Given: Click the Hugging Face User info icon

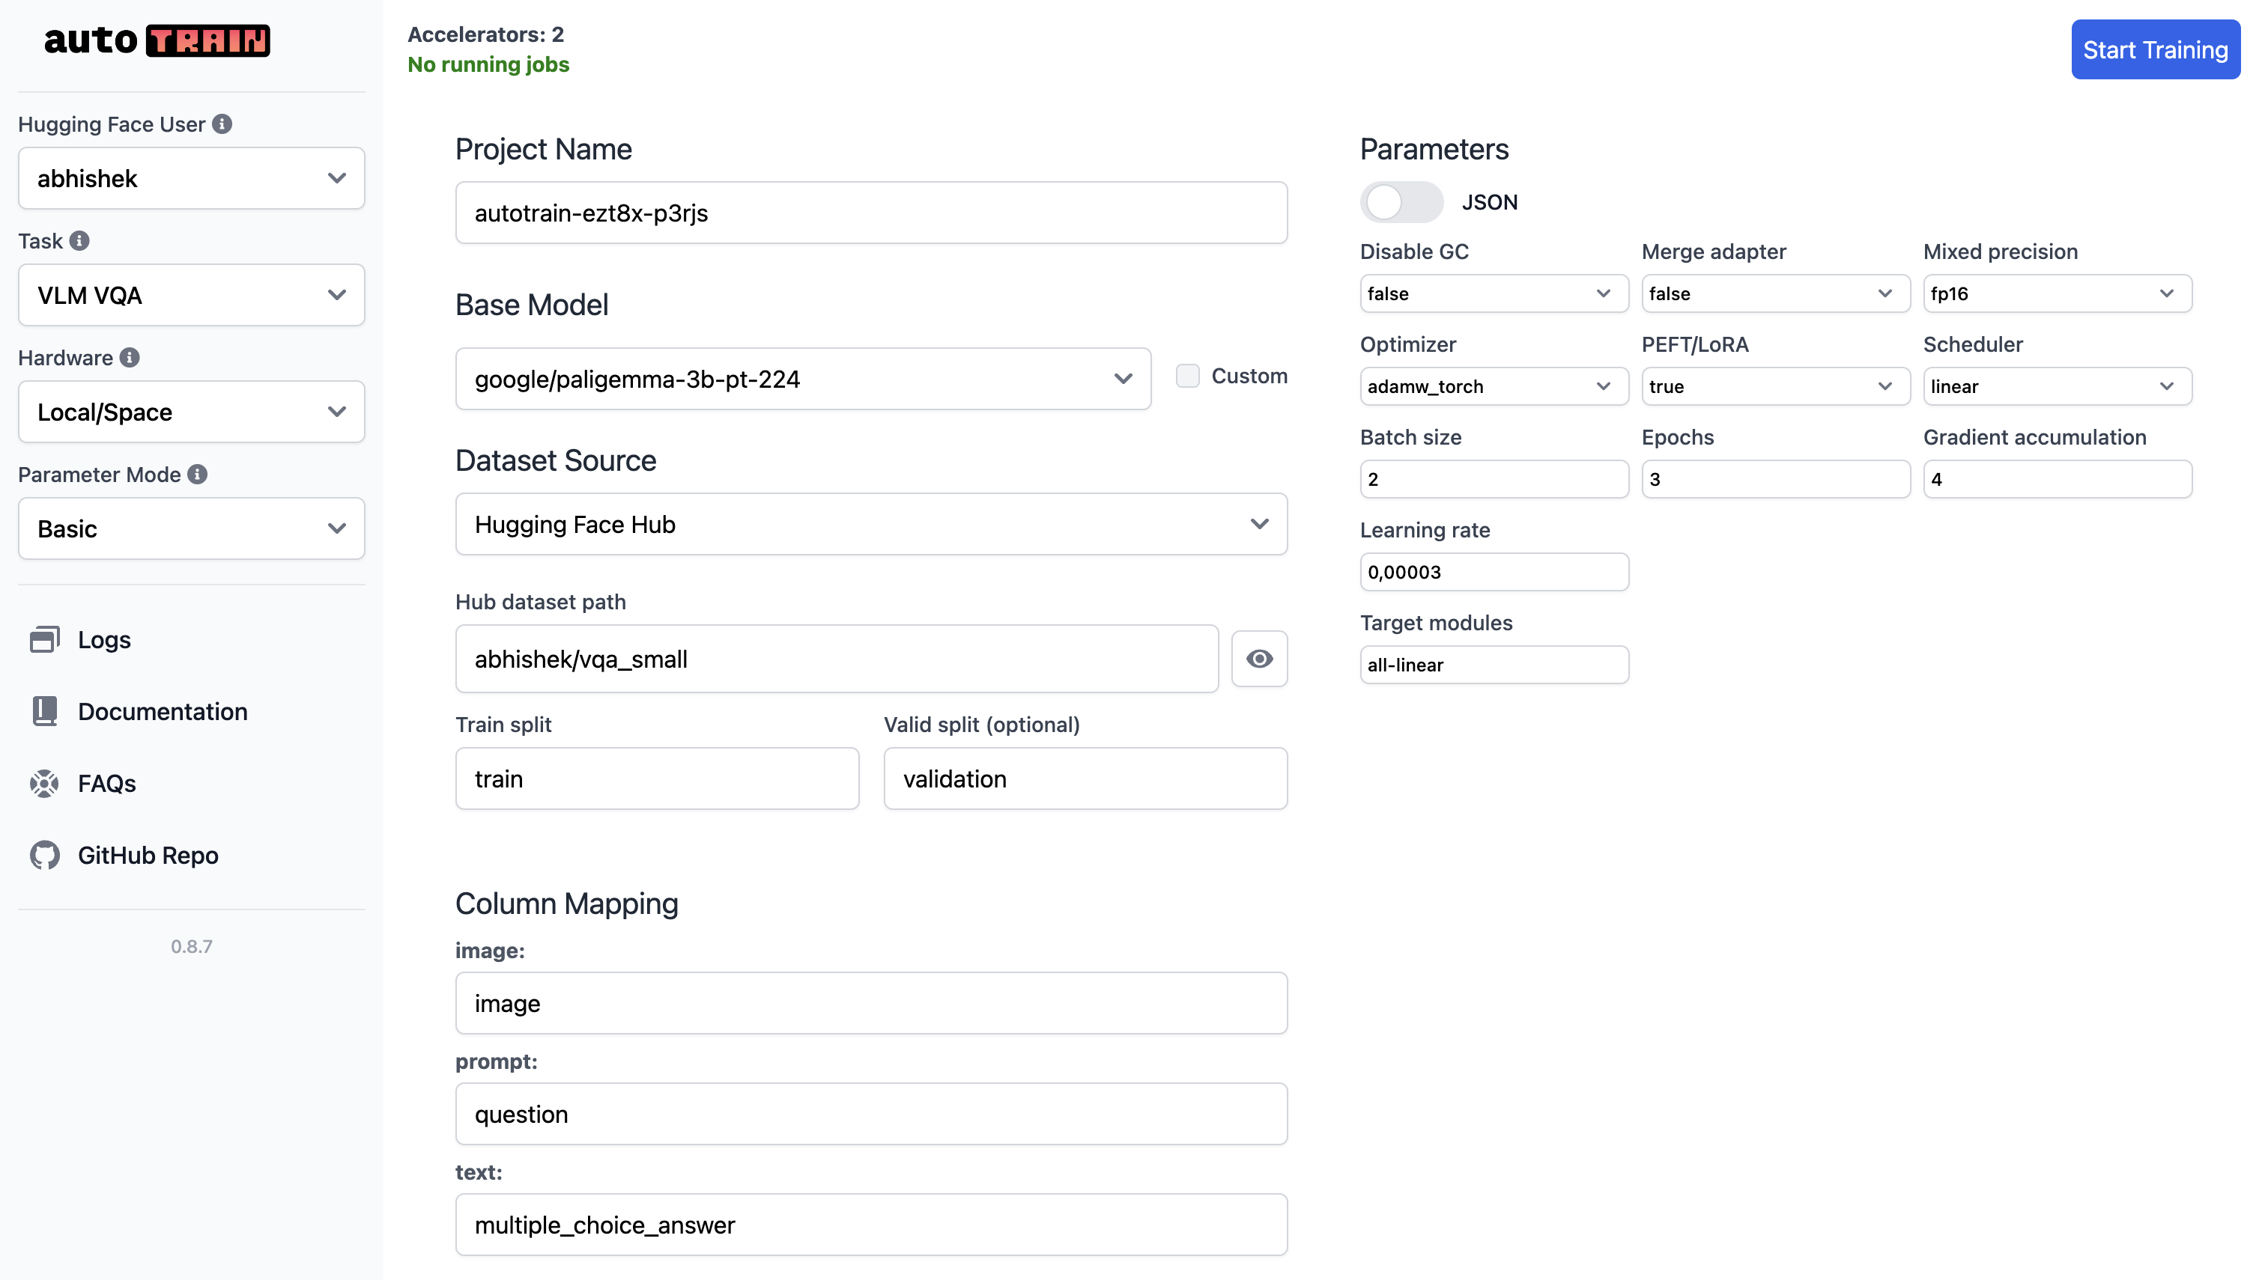Looking at the screenshot, I should (x=222, y=124).
